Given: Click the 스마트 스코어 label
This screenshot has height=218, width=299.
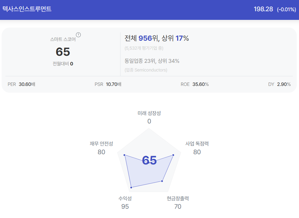Looking at the screenshot, I should coord(63,39).
